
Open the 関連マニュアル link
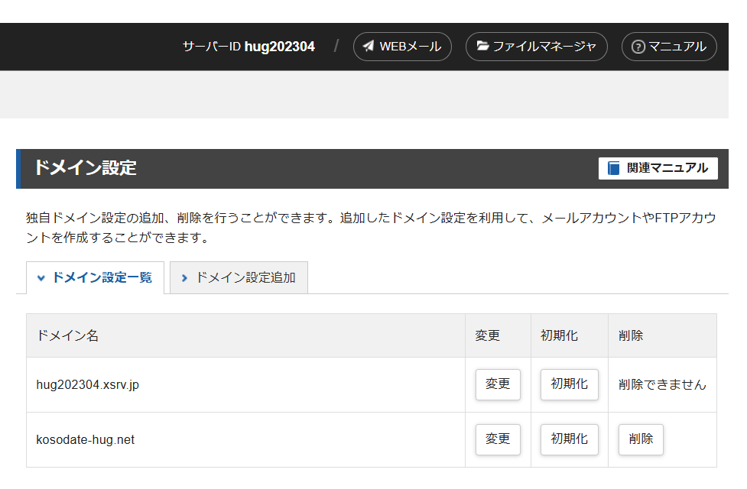pyautogui.click(x=658, y=168)
